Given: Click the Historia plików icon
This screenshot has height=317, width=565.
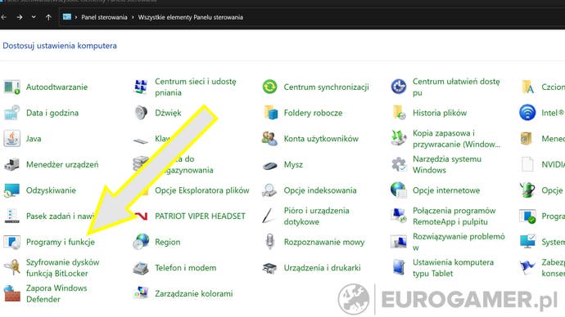Looking at the screenshot, I should (x=399, y=113).
